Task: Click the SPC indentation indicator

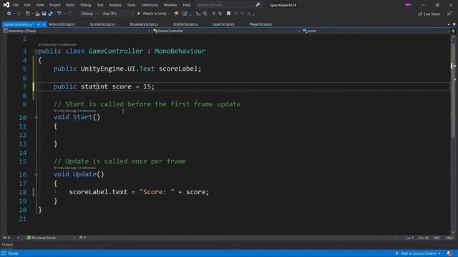Action: pyautogui.click(x=437, y=238)
